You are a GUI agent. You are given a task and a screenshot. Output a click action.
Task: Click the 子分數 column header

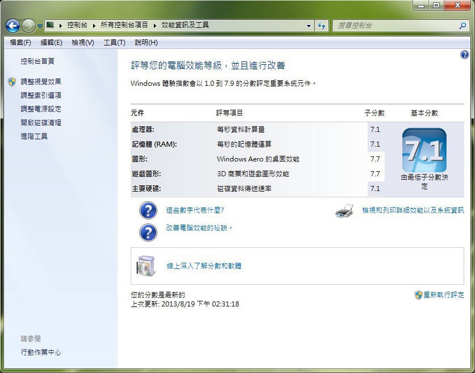point(374,113)
